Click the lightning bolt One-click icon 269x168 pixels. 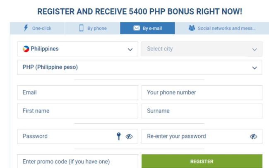[26, 28]
